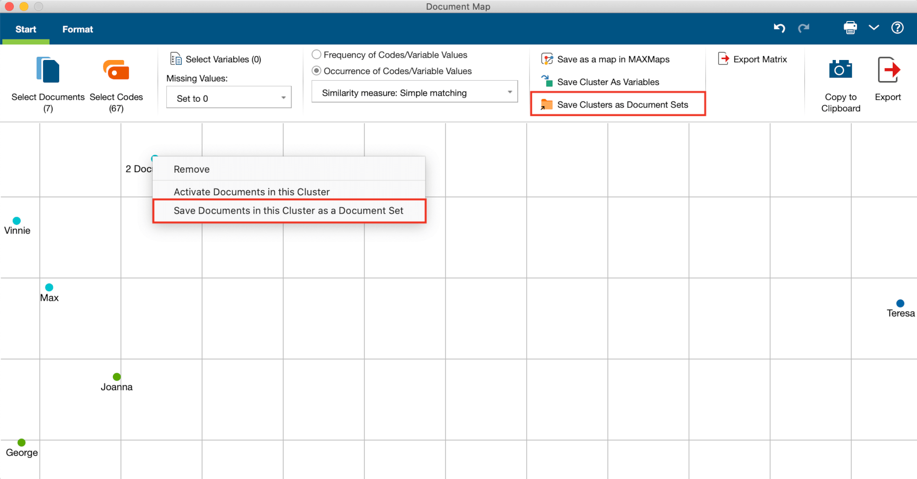Select the Joanna document dot
Screen dimensions: 917x479
pyautogui.click(x=117, y=377)
